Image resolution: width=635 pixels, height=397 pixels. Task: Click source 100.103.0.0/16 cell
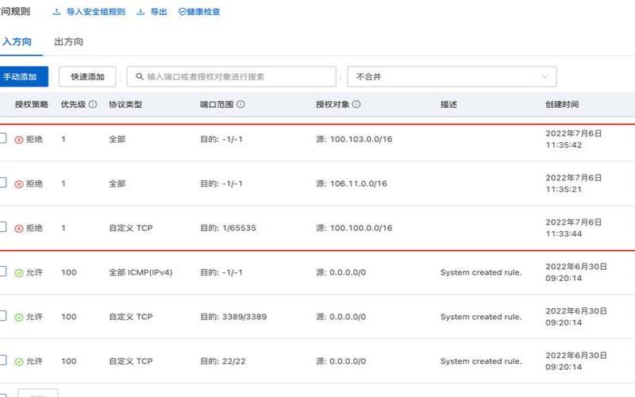tap(354, 140)
